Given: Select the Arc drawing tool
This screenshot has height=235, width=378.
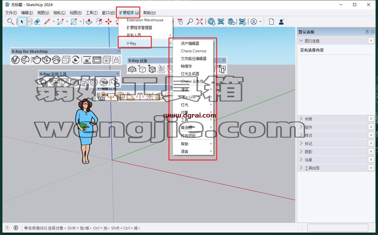Looking at the screenshot, I should tap(60, 22).
